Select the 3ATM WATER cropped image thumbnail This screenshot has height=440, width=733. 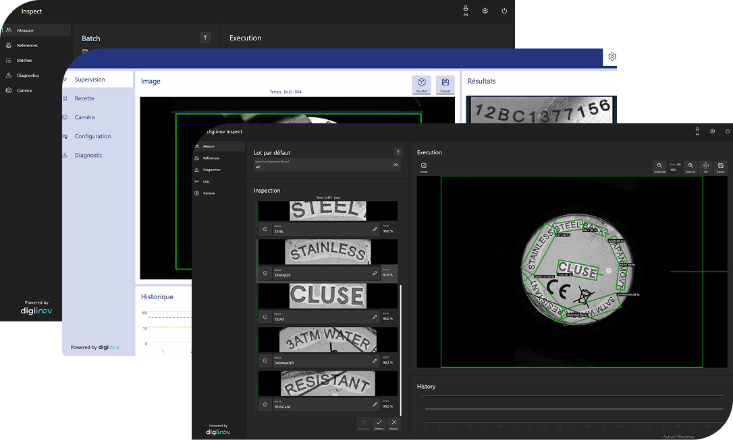(x=328, y=340)
